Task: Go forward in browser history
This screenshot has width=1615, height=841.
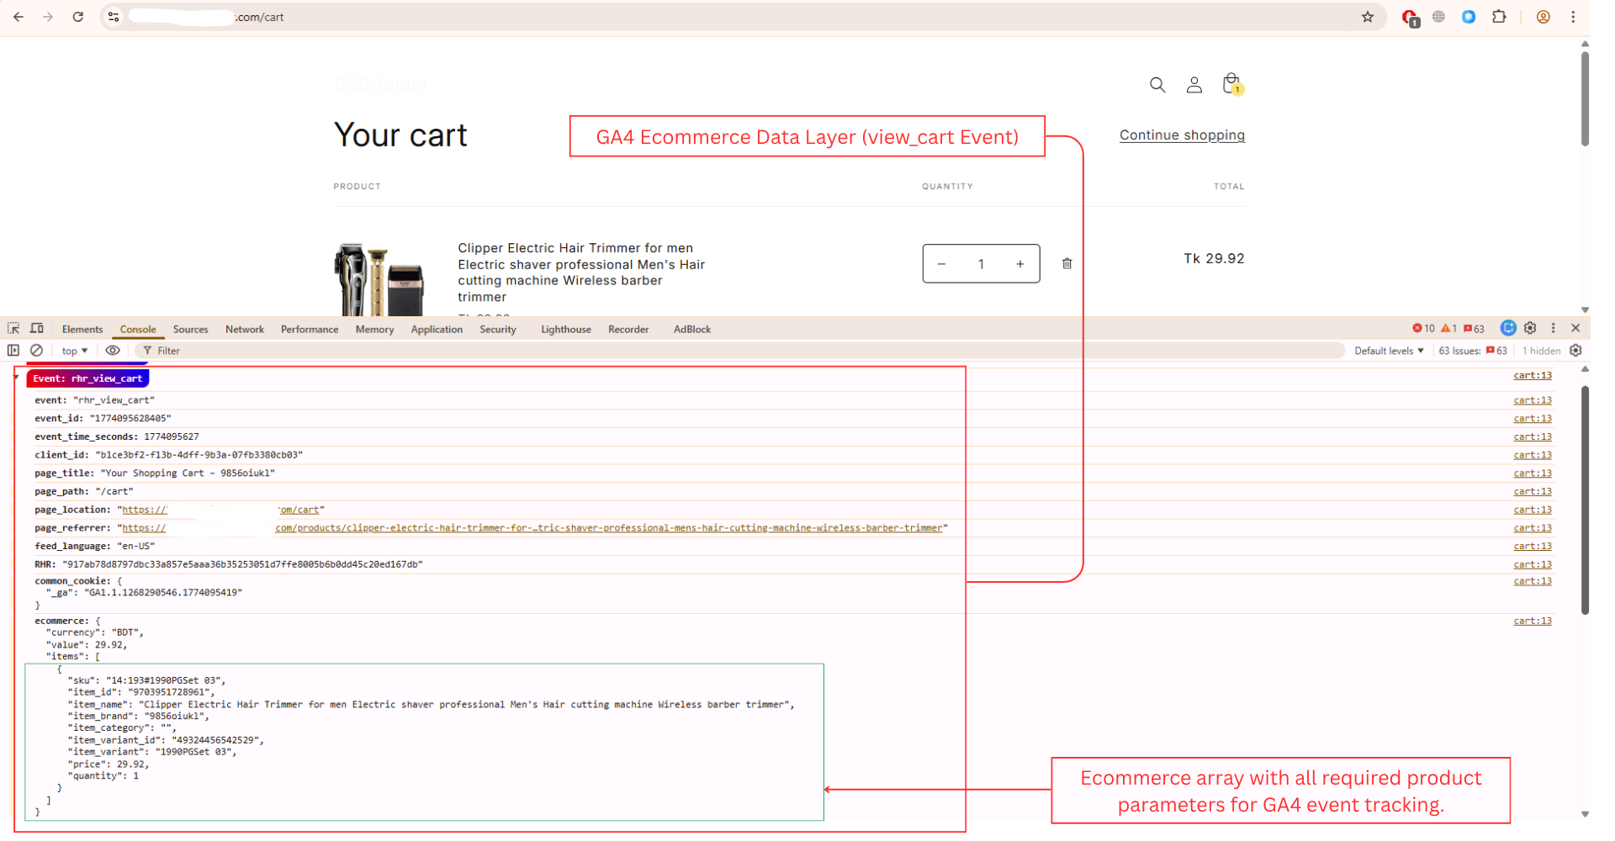Action: point(48,17)
